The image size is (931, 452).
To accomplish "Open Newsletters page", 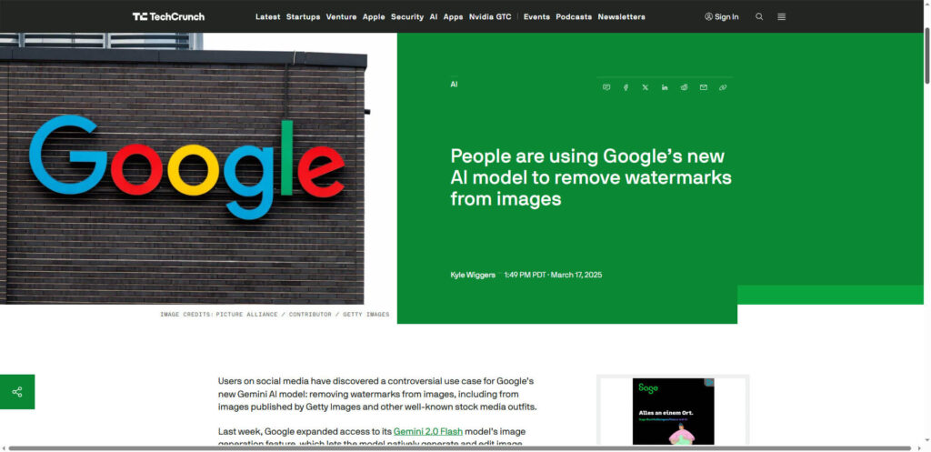I will point(621,16).
